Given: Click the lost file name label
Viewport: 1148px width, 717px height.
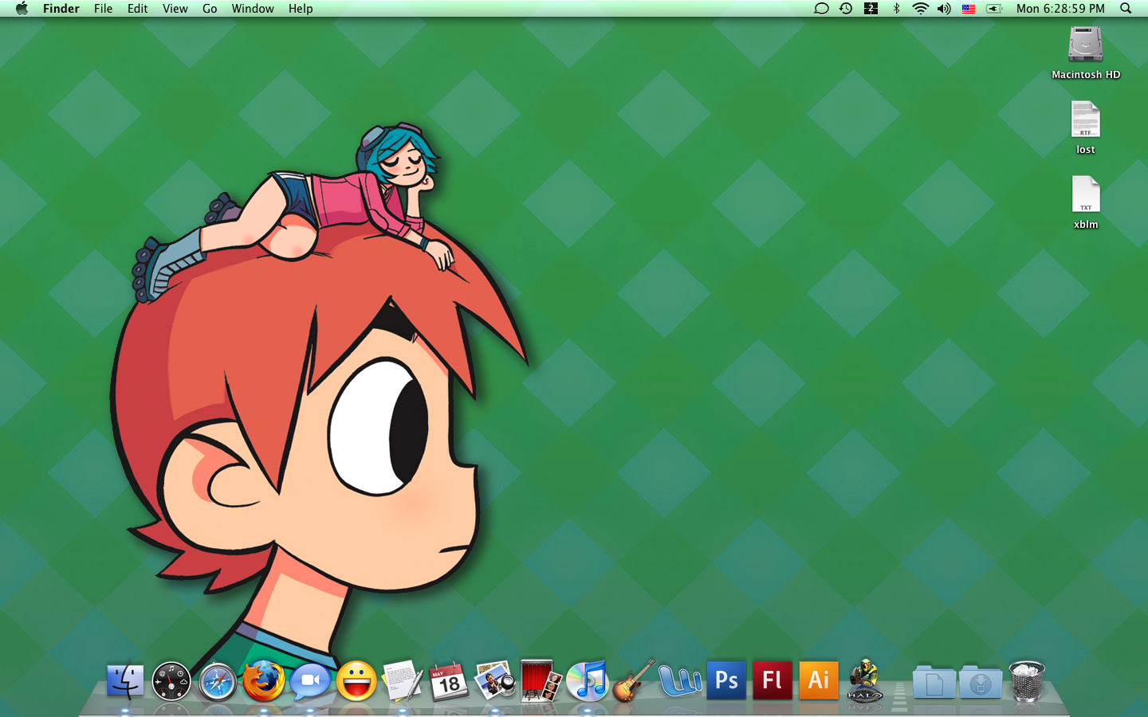Looking at the screenshot, I should tap(1086, 150).
